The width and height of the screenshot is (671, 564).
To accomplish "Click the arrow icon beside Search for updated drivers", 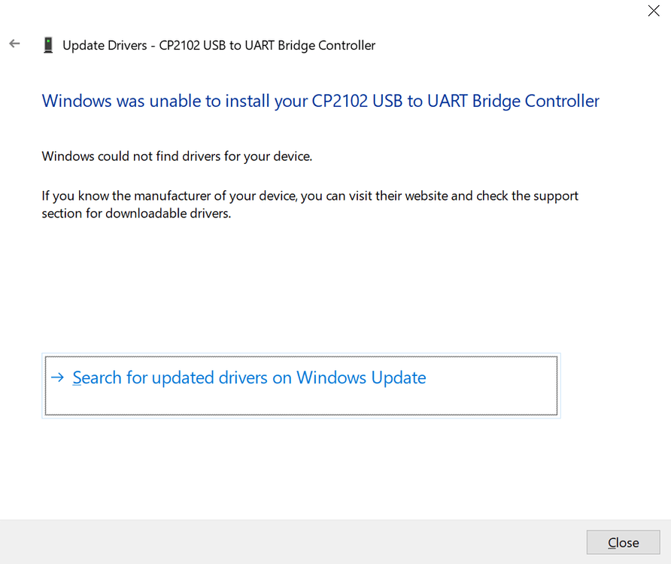I will [57, 378].
